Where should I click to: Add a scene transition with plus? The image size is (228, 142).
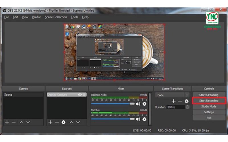173,101
